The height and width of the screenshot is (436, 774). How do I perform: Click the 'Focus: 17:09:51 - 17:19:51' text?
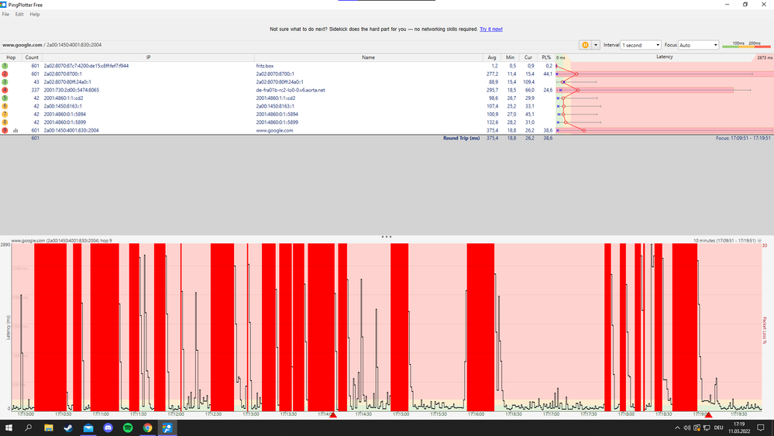pos(743,138)
